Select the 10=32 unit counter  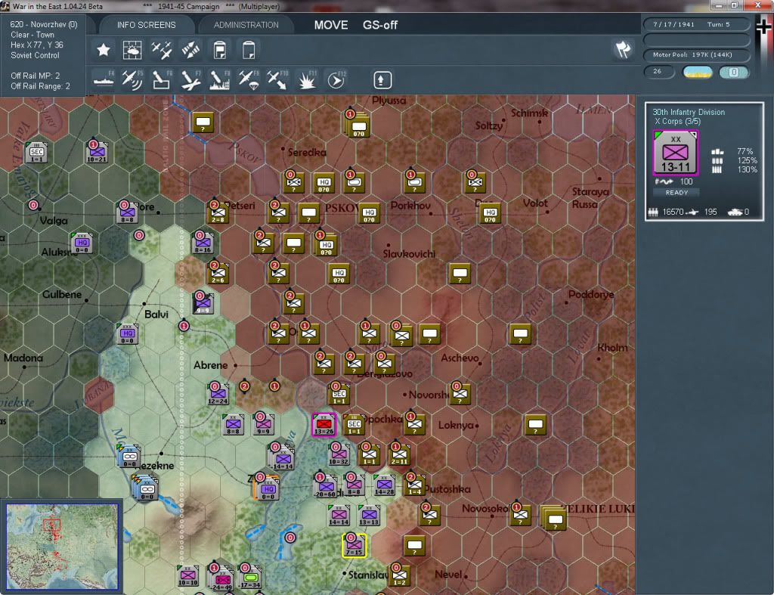(339, 455)
